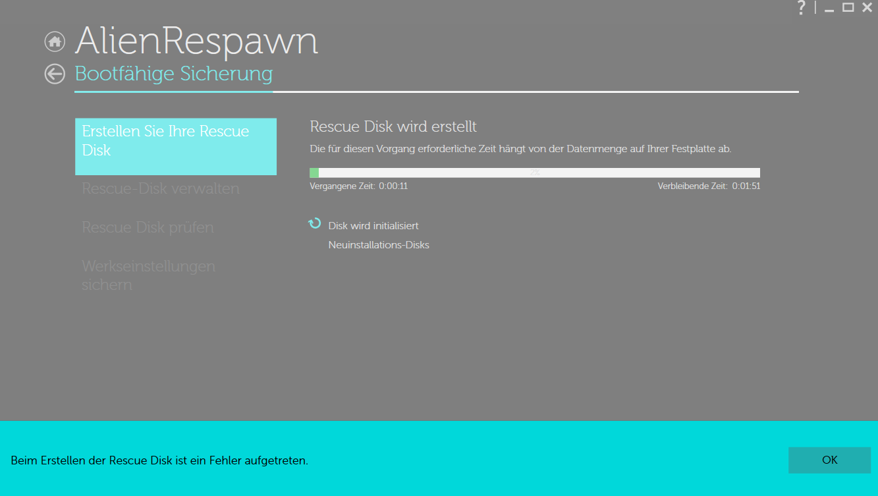Screen dimensions: 878x496
Task: Click the Bootfähige Sicherung heading
Action: 174,74
